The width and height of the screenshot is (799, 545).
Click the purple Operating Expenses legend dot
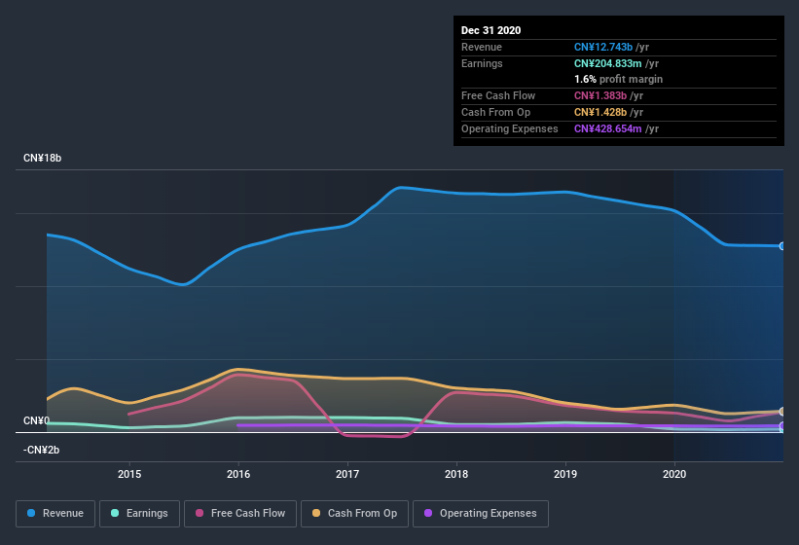[x=428, y=513]
